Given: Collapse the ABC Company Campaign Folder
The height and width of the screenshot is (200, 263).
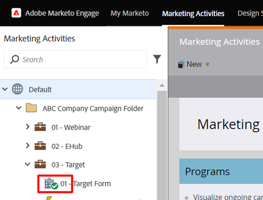Looking at the screenshot, I should pyautogui.click(x=19, y=108).
